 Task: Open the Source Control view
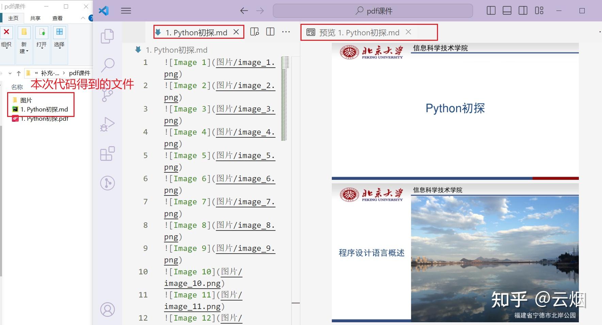point(108,95)
